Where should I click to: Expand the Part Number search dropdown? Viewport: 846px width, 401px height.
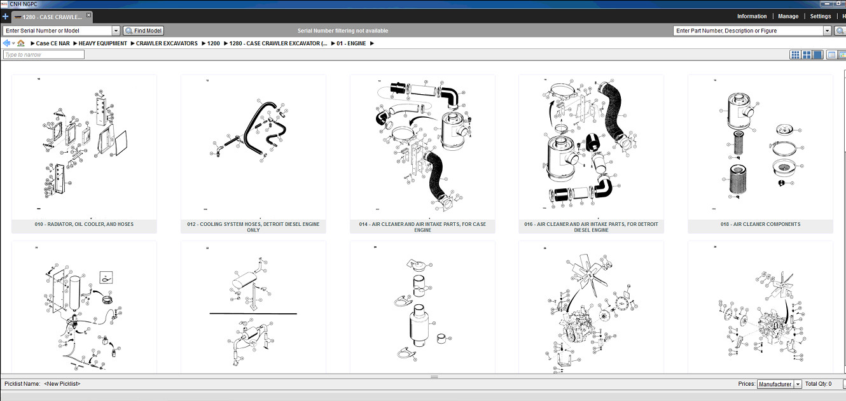(828, 31)
